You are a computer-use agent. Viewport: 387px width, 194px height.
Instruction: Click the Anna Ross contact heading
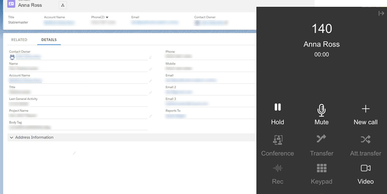click(x=30, y=5)
